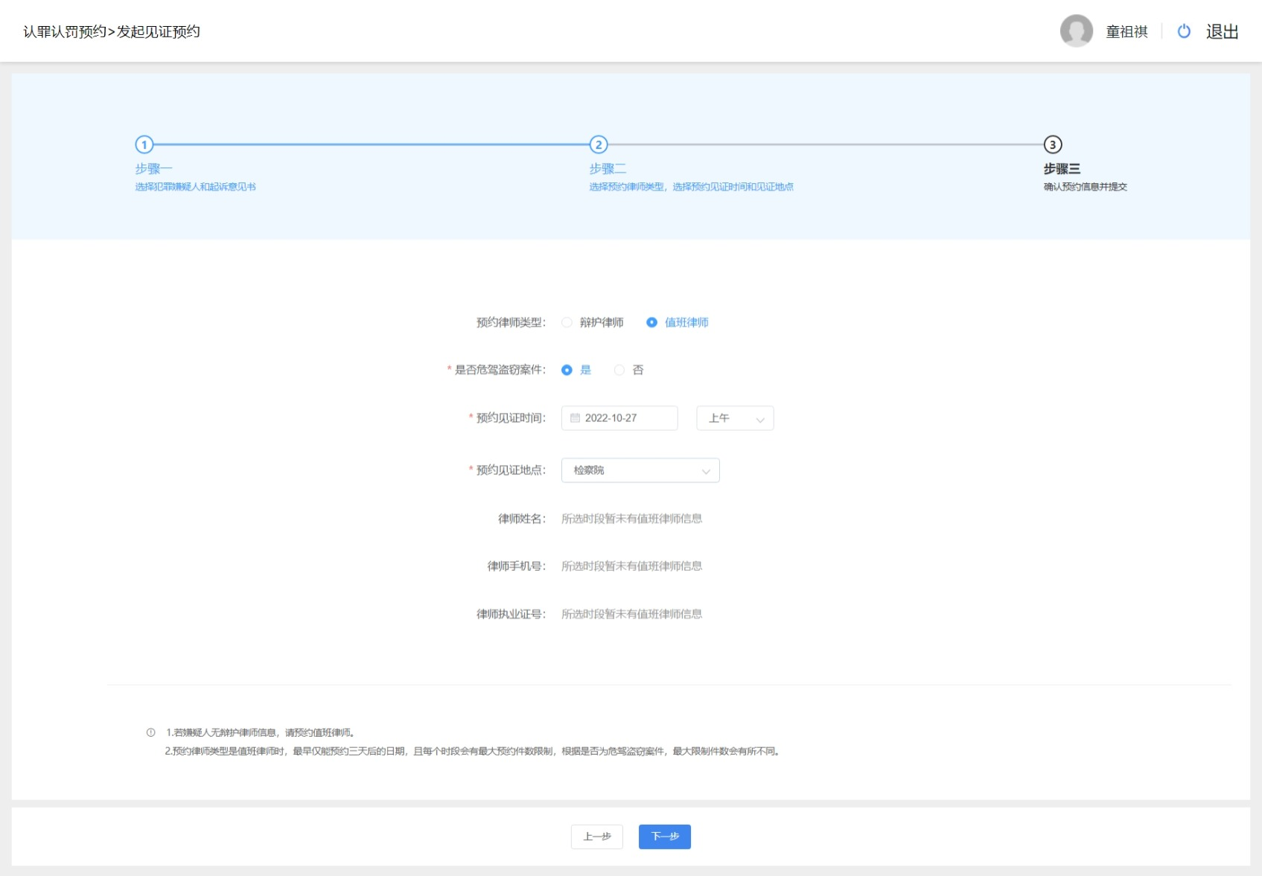The width and height of the screenshot is (1262, 876).
Task: Go to 认罪认罚预约 breadcrumb
Action: click(65, 31)
